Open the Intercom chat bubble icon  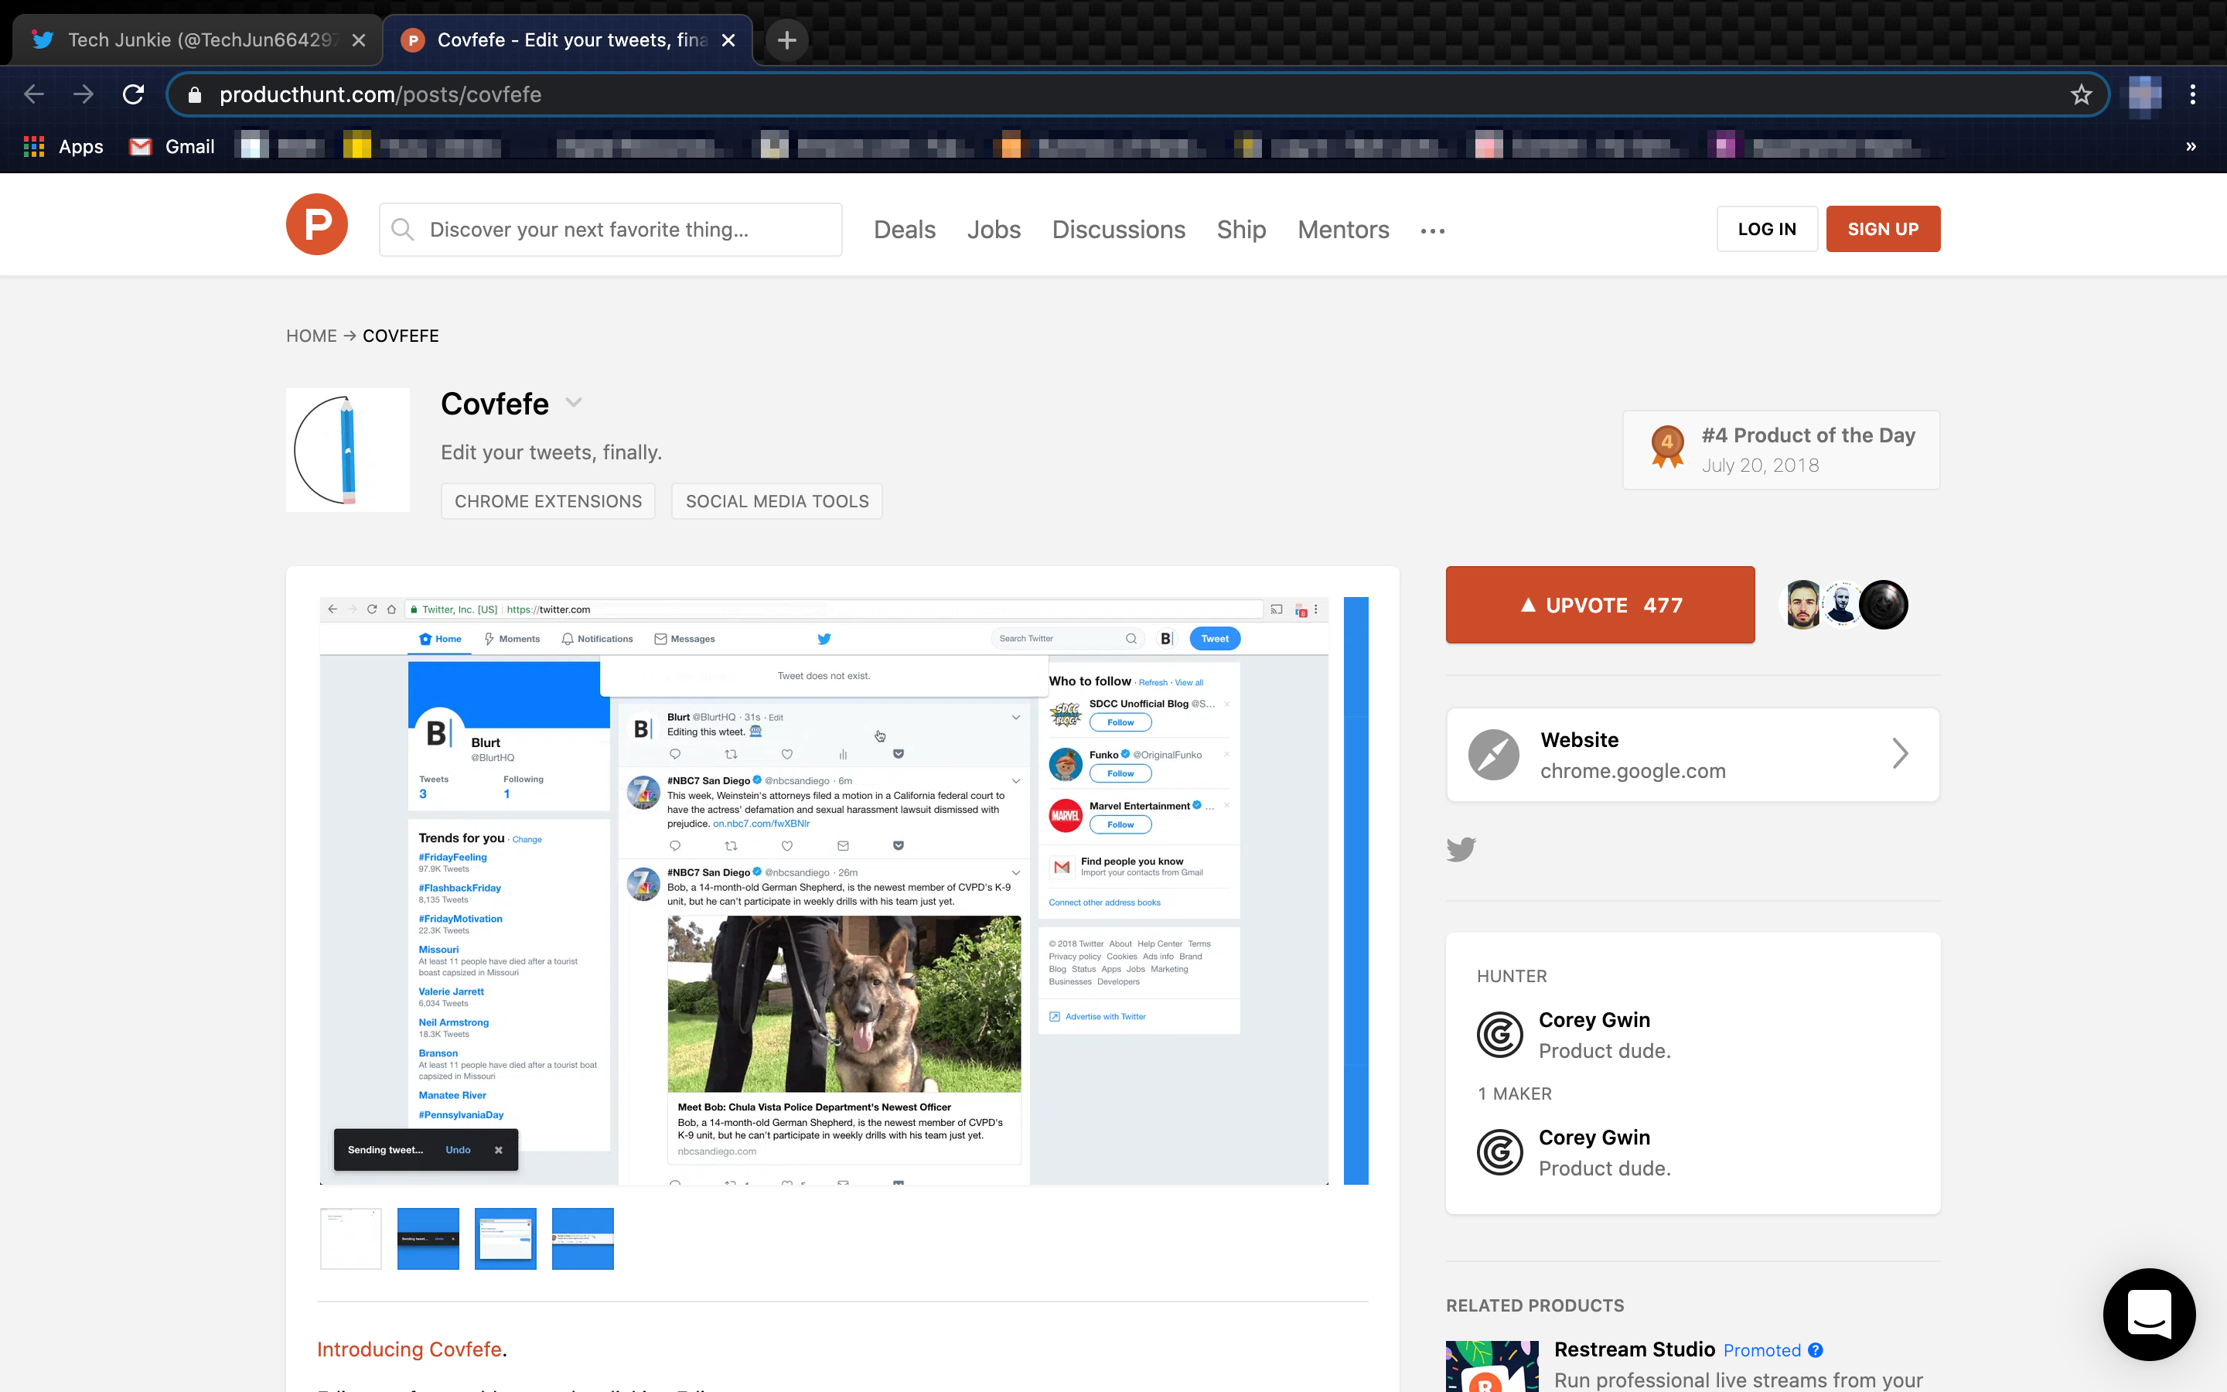coord(2149,1314)
